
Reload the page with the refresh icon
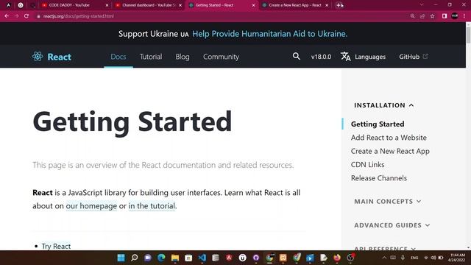pyautogui.click(x=26, y=16)
